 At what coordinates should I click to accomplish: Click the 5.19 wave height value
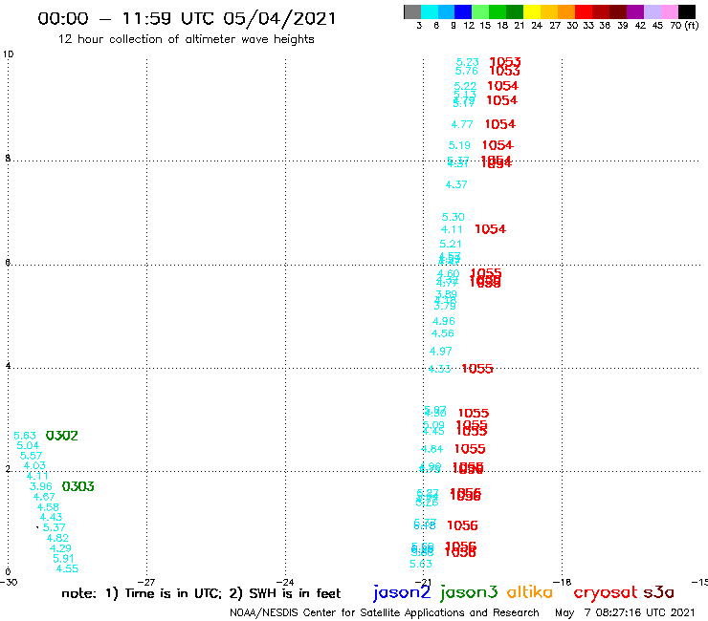pyautogui.click(x=459, y=145)
